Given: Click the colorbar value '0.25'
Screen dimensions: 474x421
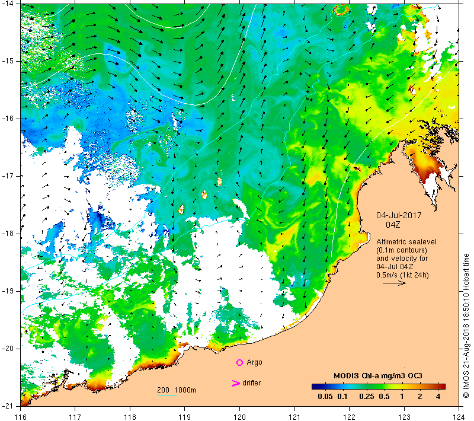Looking at the screenshot, I should (367, 397).
